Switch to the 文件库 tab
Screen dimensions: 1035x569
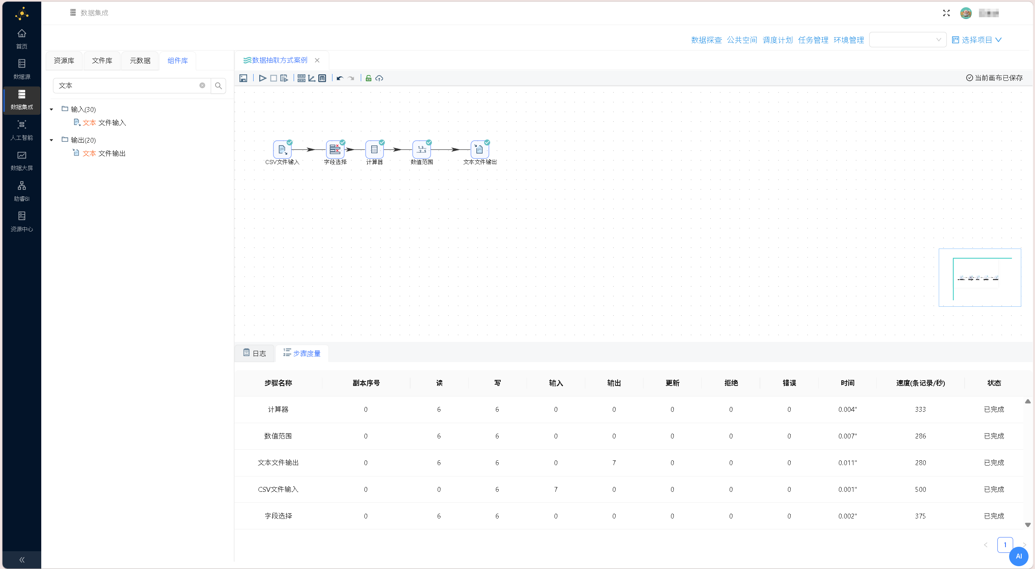tap(102, 61)
